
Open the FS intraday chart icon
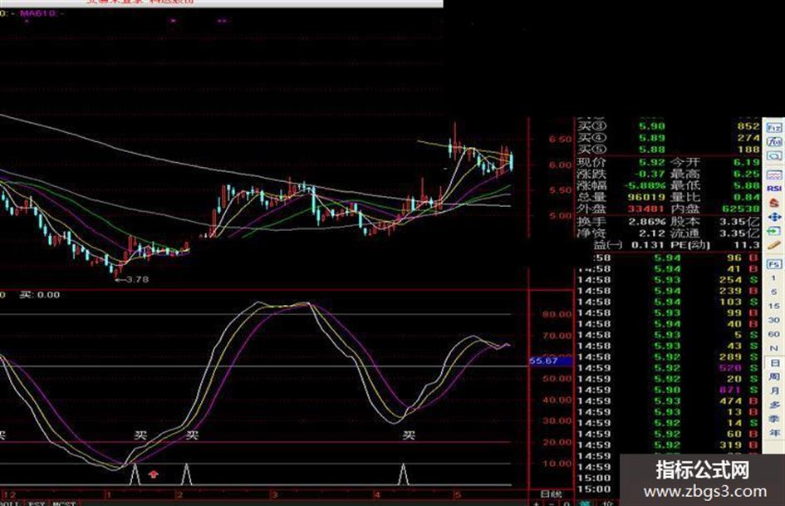(774, 264)
